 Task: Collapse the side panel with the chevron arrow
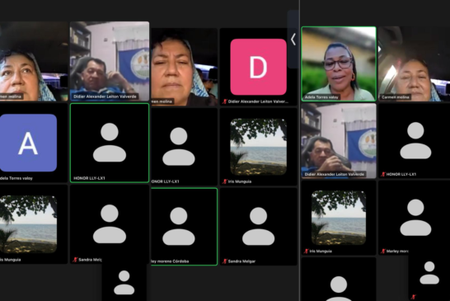tap(293, 40)
